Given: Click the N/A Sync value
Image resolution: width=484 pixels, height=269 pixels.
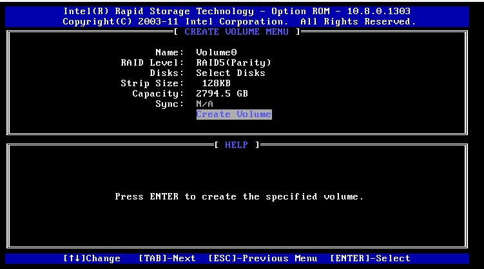Looking at the screenshot, I should click(205, 104).
